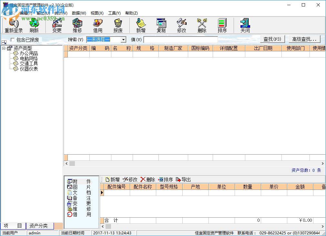Click the small panel toggle icon above tree
Screen dimensions: 326x236
click(4, 42)
